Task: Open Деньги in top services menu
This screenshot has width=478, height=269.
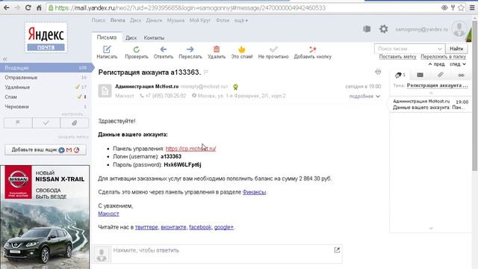Action: tap(154, 20)
